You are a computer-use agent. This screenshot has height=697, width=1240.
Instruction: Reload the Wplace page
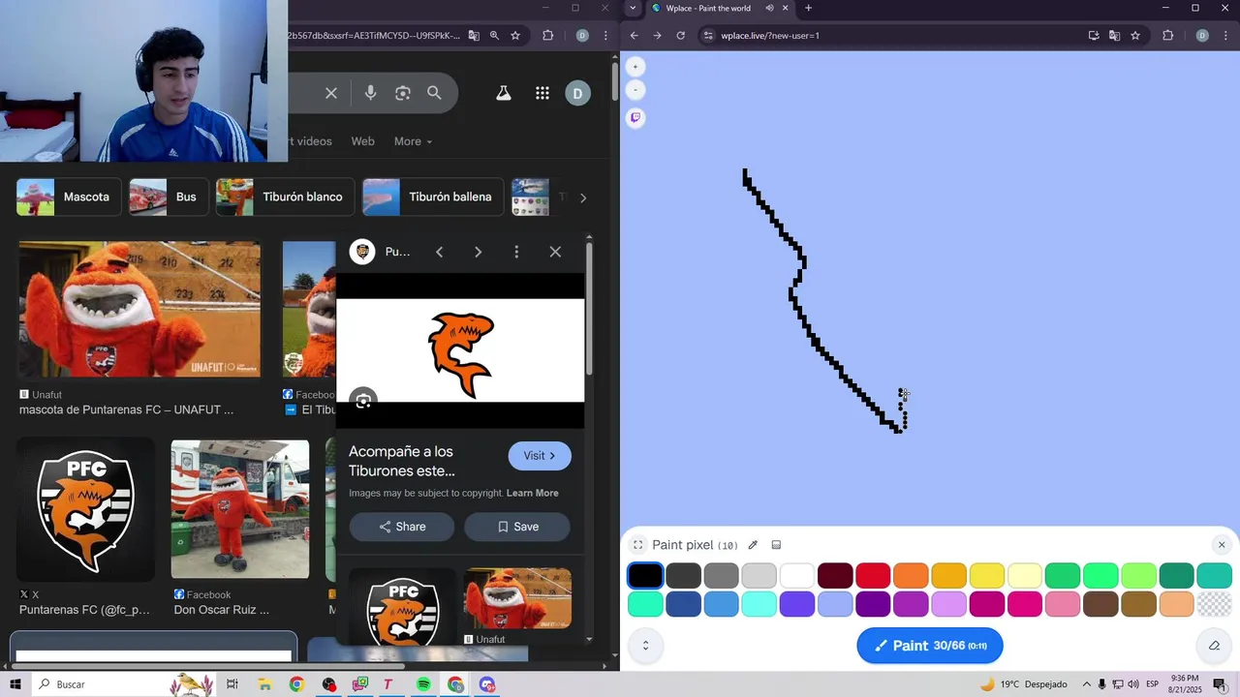(681, 36)
